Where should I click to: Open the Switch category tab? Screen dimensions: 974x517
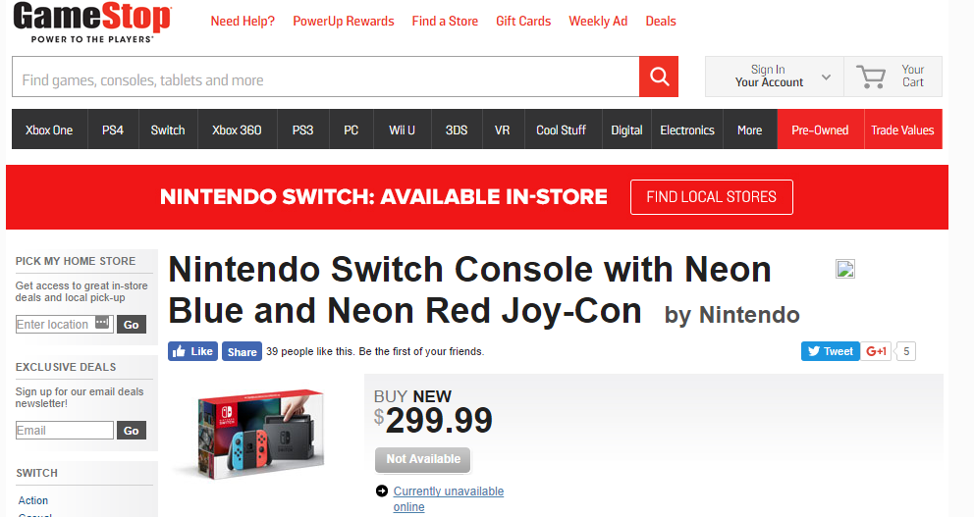point(168,129)
